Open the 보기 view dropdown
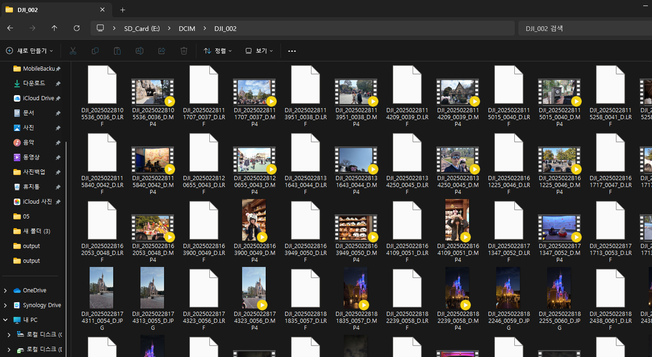The image size is (652, 357). click(259, 51)
